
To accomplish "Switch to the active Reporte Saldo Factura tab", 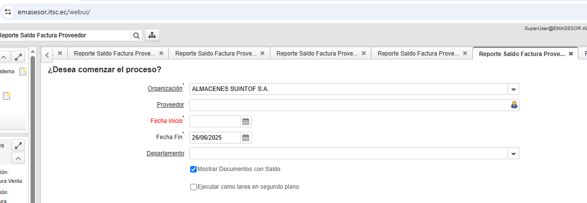I will pyautogui.click(x=521, y=54).
